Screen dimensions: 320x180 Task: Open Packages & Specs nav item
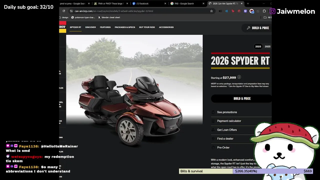pos(125,27)
